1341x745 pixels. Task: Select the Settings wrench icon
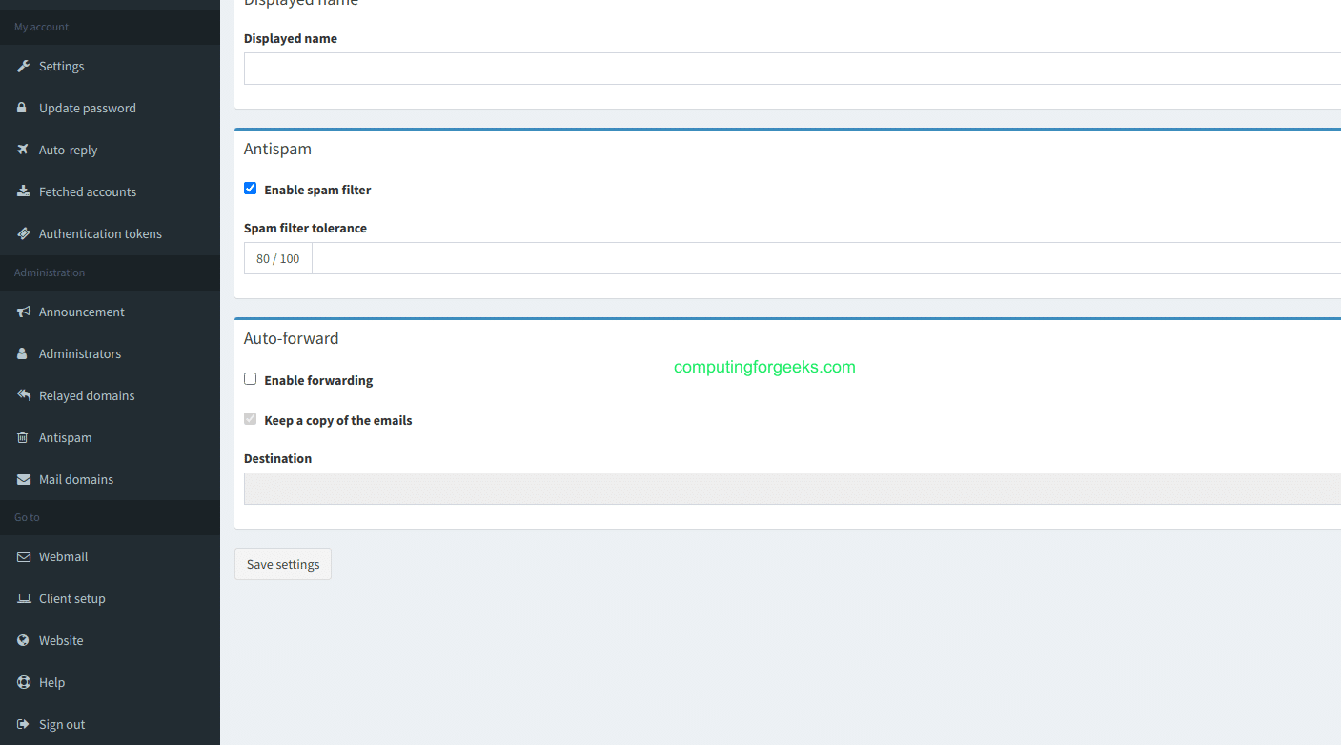pyautogui.click(x=21, y=66)
